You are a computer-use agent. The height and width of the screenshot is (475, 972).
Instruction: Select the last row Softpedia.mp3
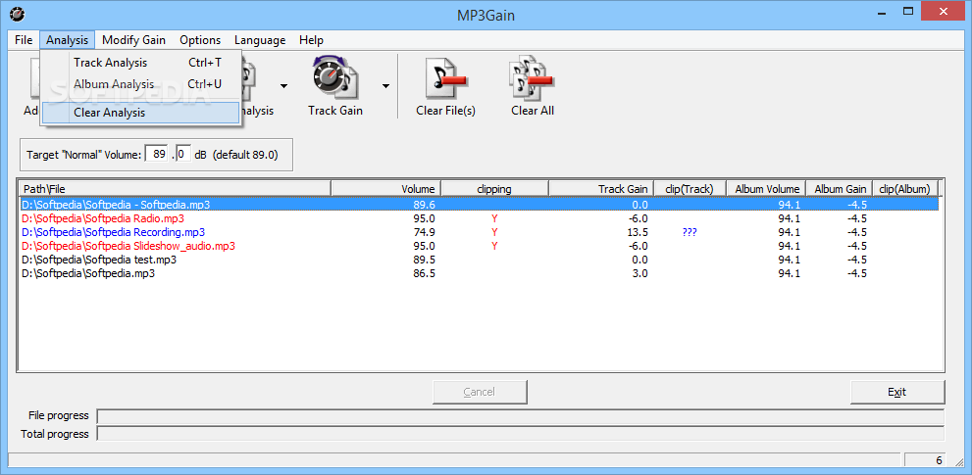click(x=88, y=273)
